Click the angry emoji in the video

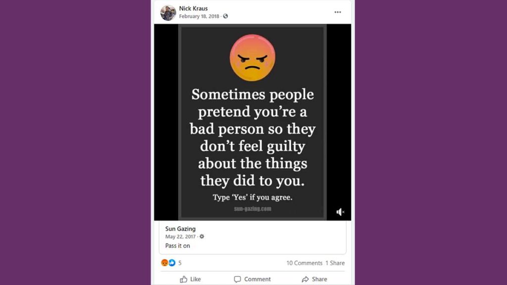pos(253,58)
